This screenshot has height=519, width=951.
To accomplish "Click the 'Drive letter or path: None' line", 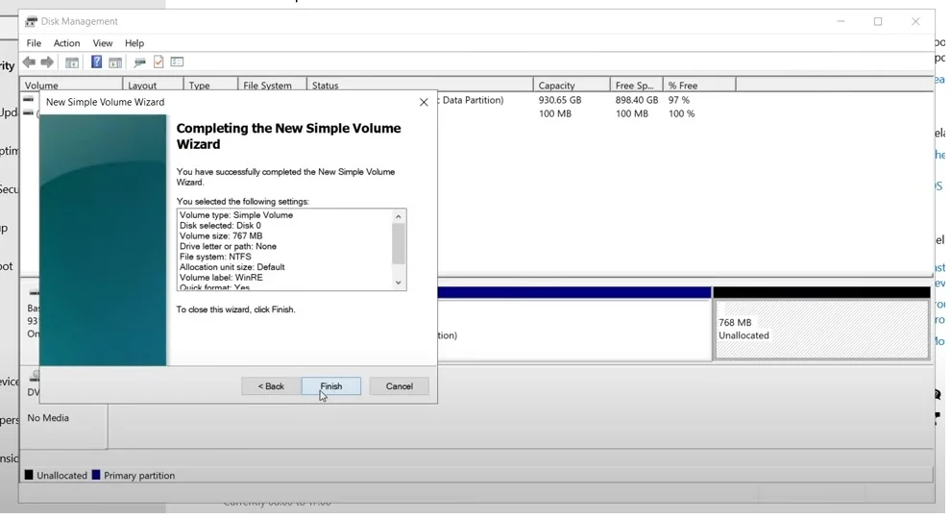I will [x=228, y=246].
